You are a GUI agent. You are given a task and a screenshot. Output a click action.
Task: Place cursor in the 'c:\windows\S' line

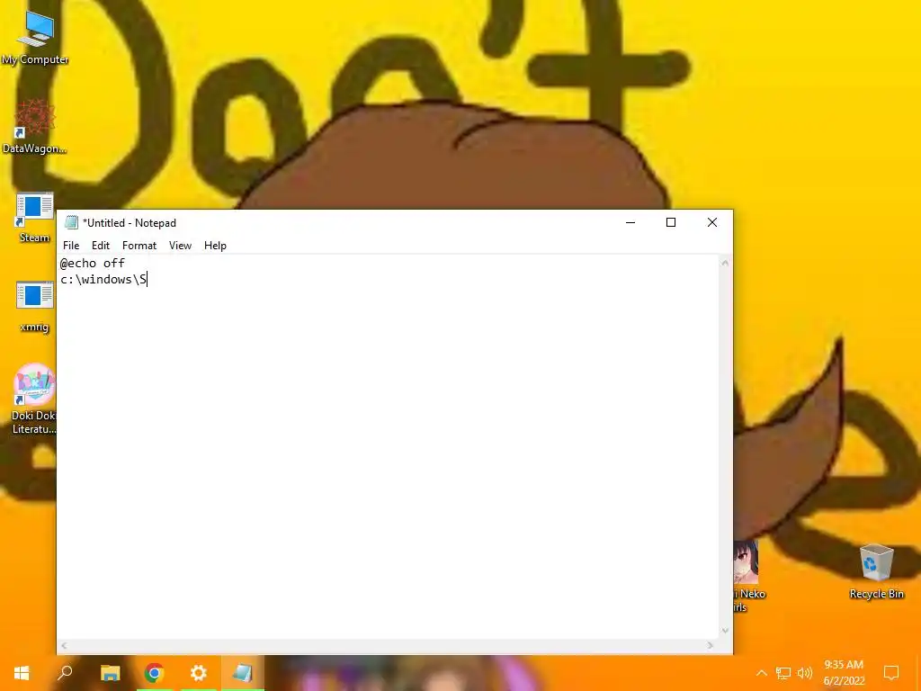pos(103,280)
